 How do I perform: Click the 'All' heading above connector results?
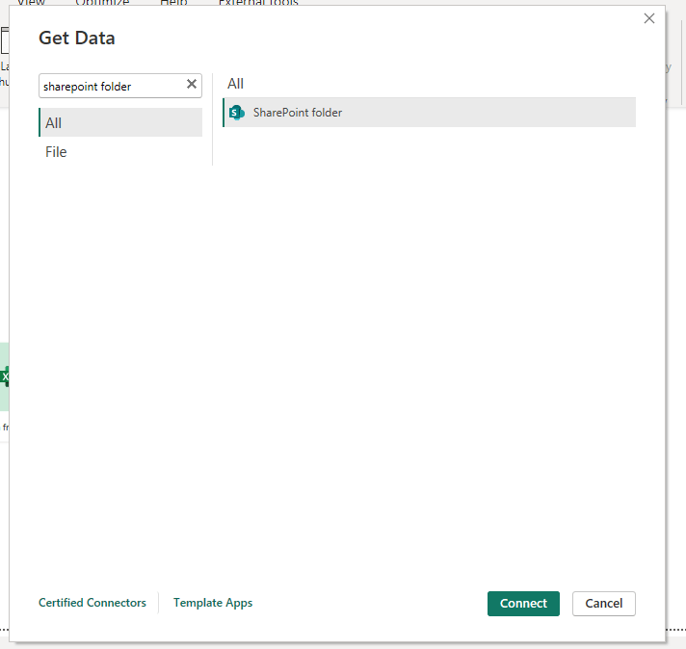tap(236, 84)
